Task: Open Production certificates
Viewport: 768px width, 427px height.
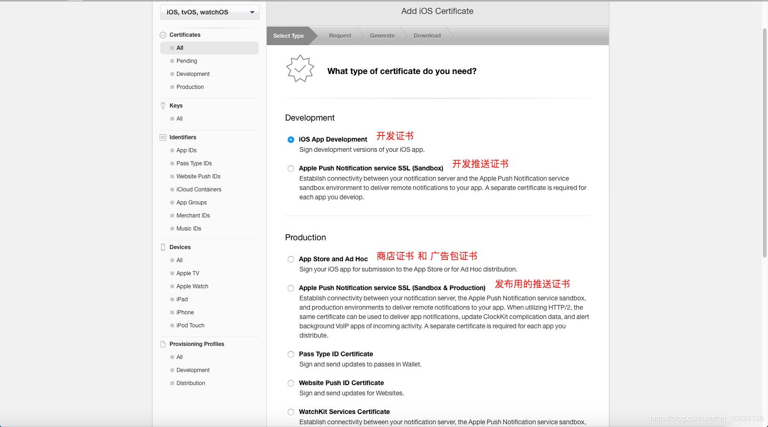Action: click(190, 87)
